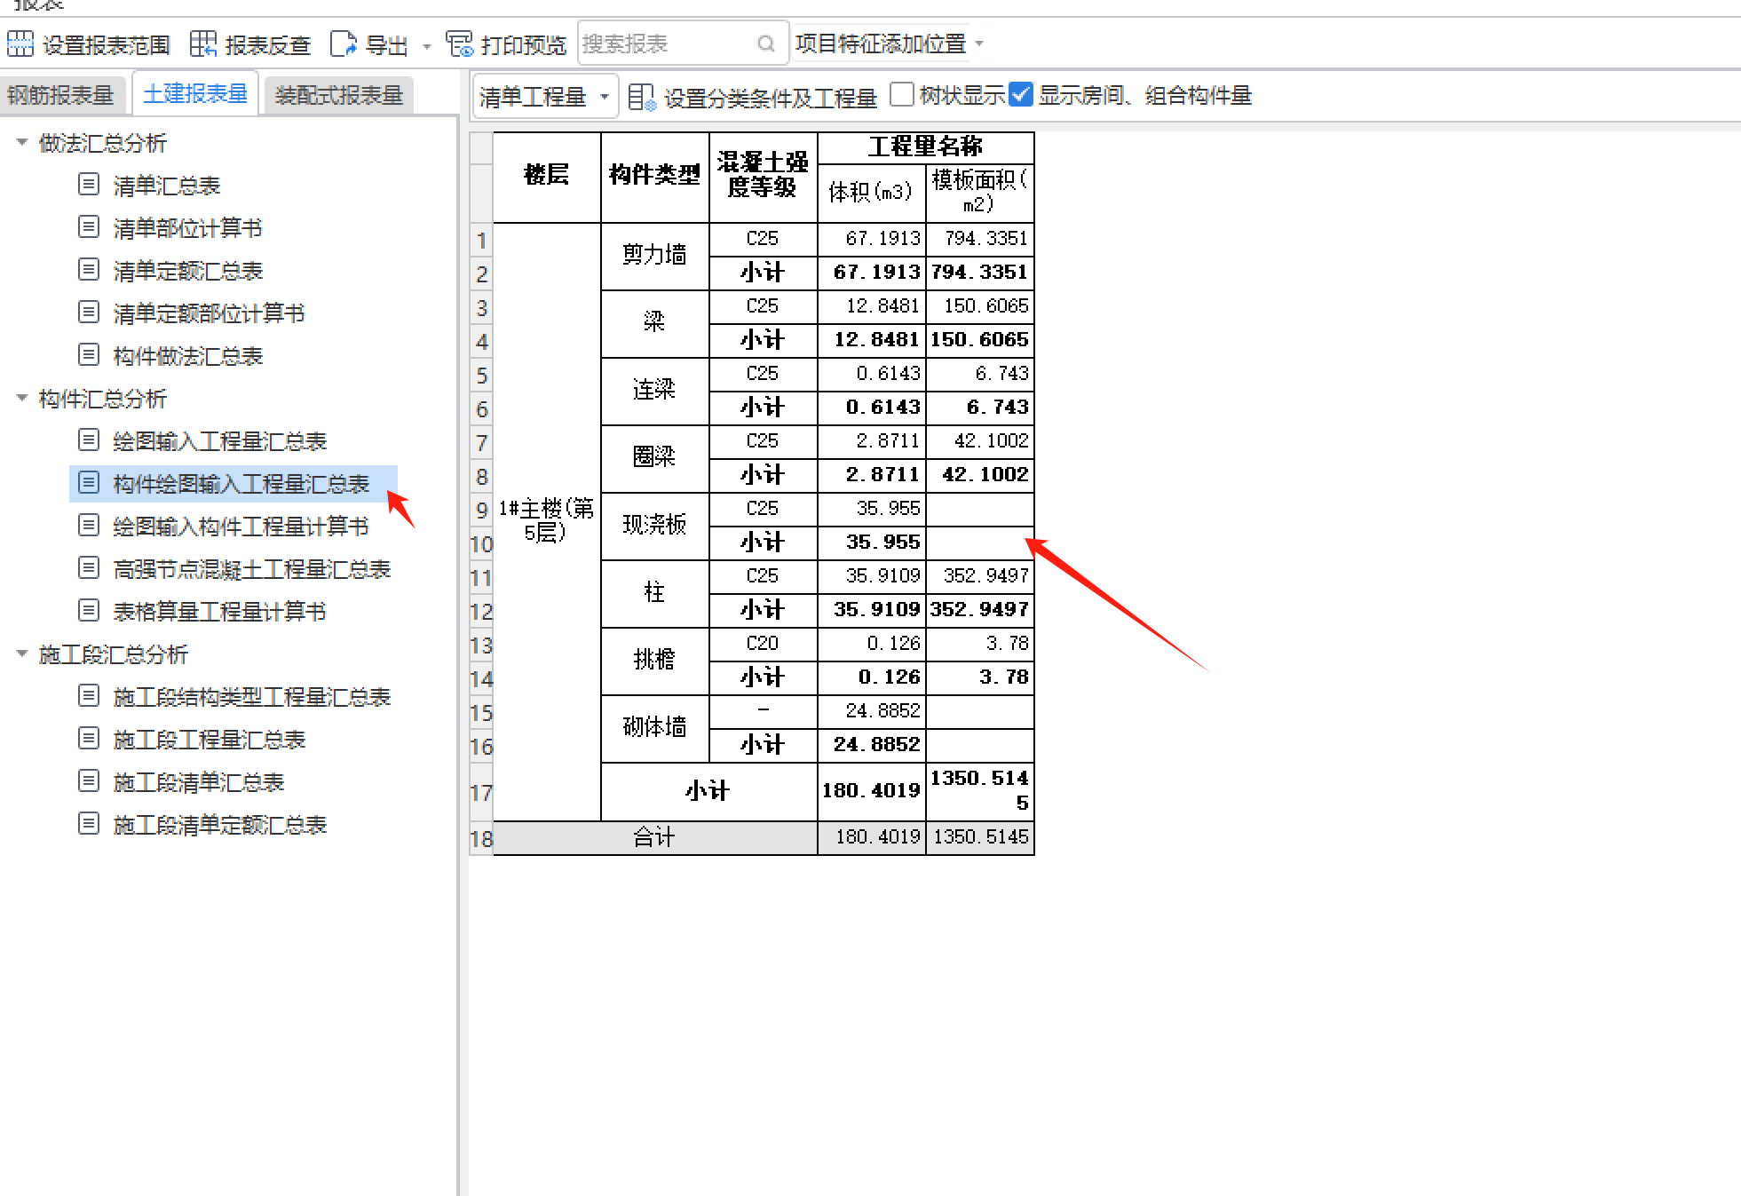Click the 导出 export icon
The width and height of the screenshot is (1741, 1196).
point(343,44)
